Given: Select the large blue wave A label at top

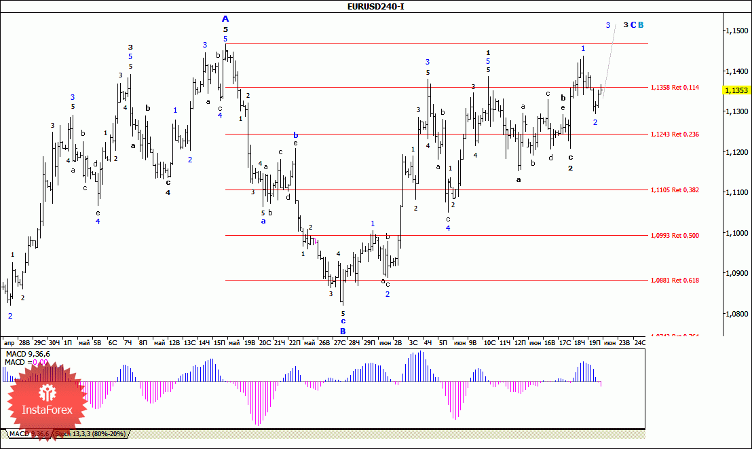Looking at the screenshot, I should (x=225, y=19).
